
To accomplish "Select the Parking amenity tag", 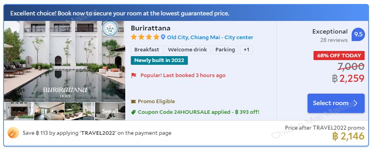I will 225,50.
